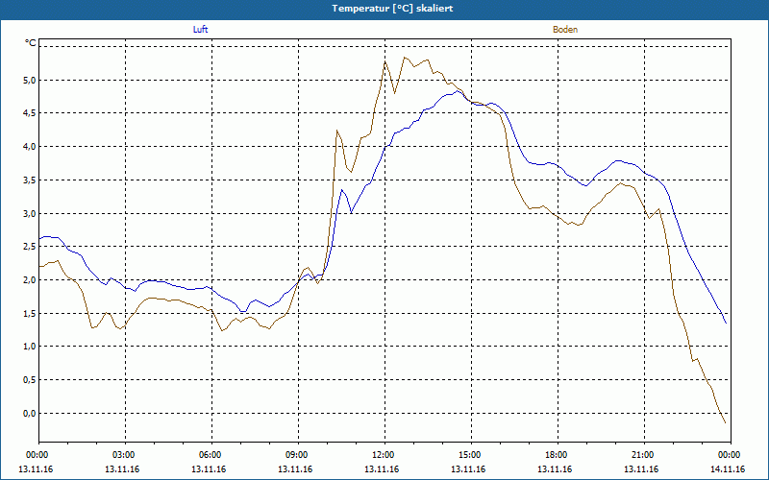The height and width of the screenshot is (480, 769).
Task: Click the 03:00 time label
Action: pos(125,455)
